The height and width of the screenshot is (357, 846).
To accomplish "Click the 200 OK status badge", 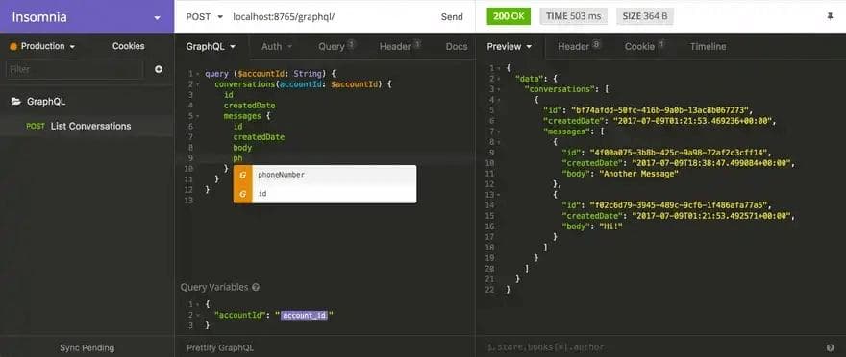I will pos(509,16).
